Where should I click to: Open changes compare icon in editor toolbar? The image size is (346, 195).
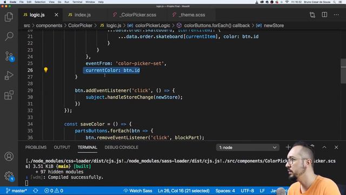312,15
